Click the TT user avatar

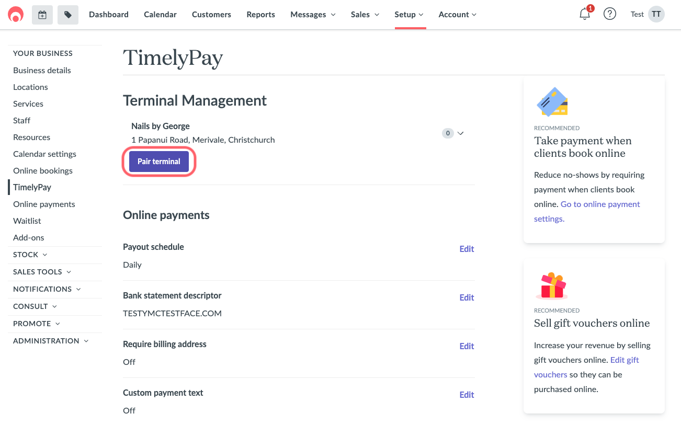point(656,14)
